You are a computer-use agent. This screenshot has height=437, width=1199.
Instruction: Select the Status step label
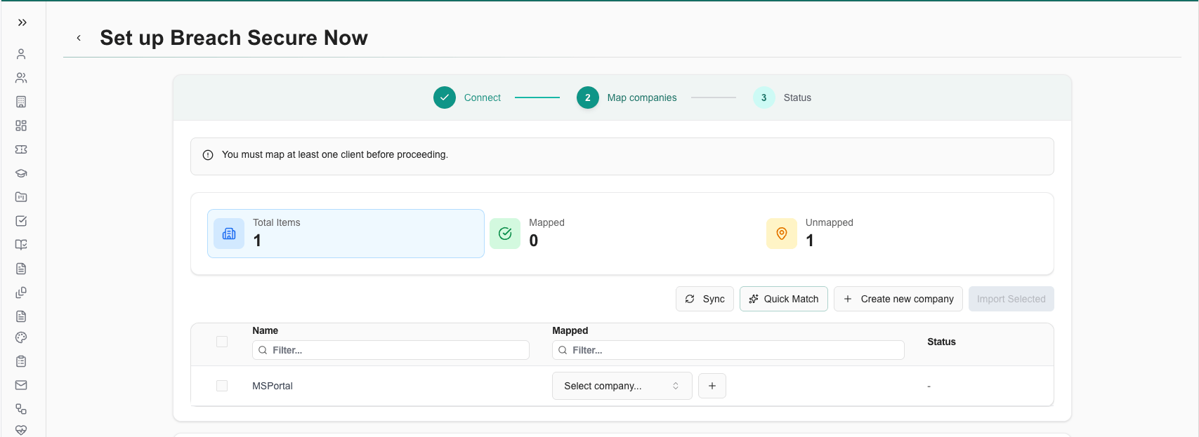[797, 98]
